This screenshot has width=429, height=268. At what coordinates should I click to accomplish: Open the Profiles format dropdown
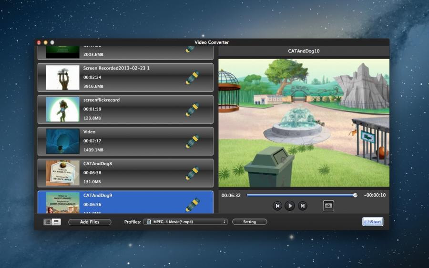pyautogui.click(x=185, y=222)
